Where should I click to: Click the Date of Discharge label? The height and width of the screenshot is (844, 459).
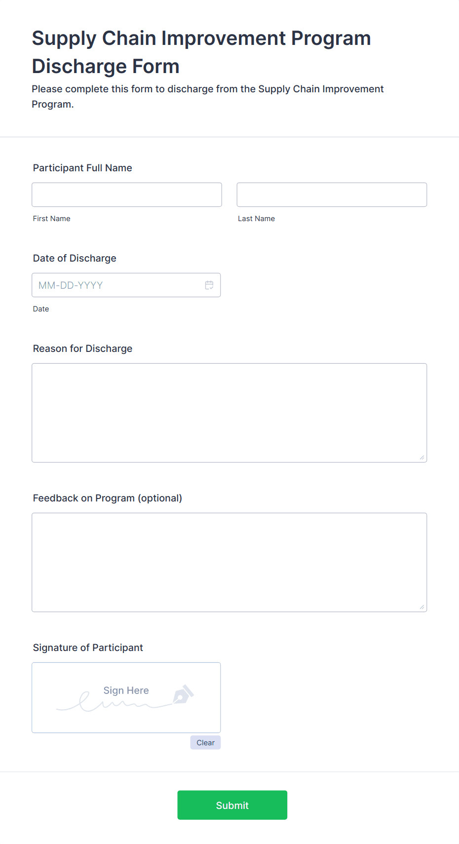pos(75,258)
